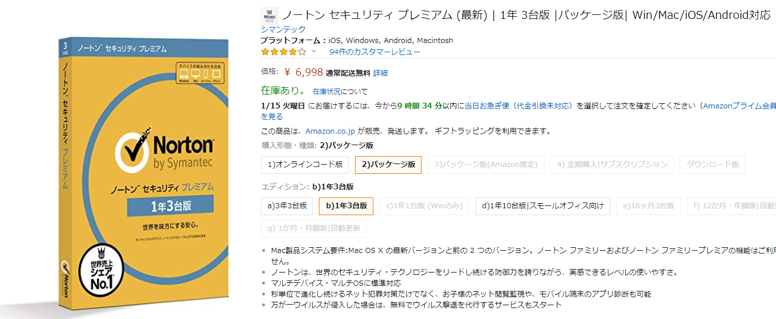Click the 詳細 shipping details link
776x319 pixels.
[x=380, y=73]
